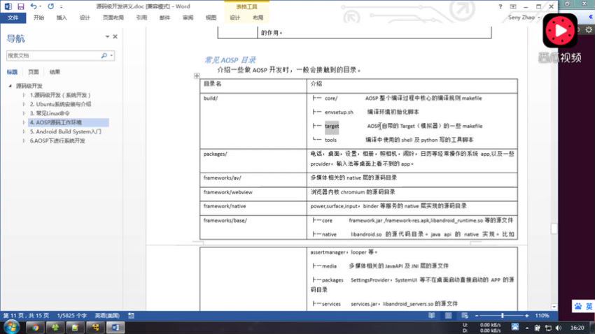Click the frameworks/base/ table cell
Screen dimensions: 595x334
coord(253,227)
